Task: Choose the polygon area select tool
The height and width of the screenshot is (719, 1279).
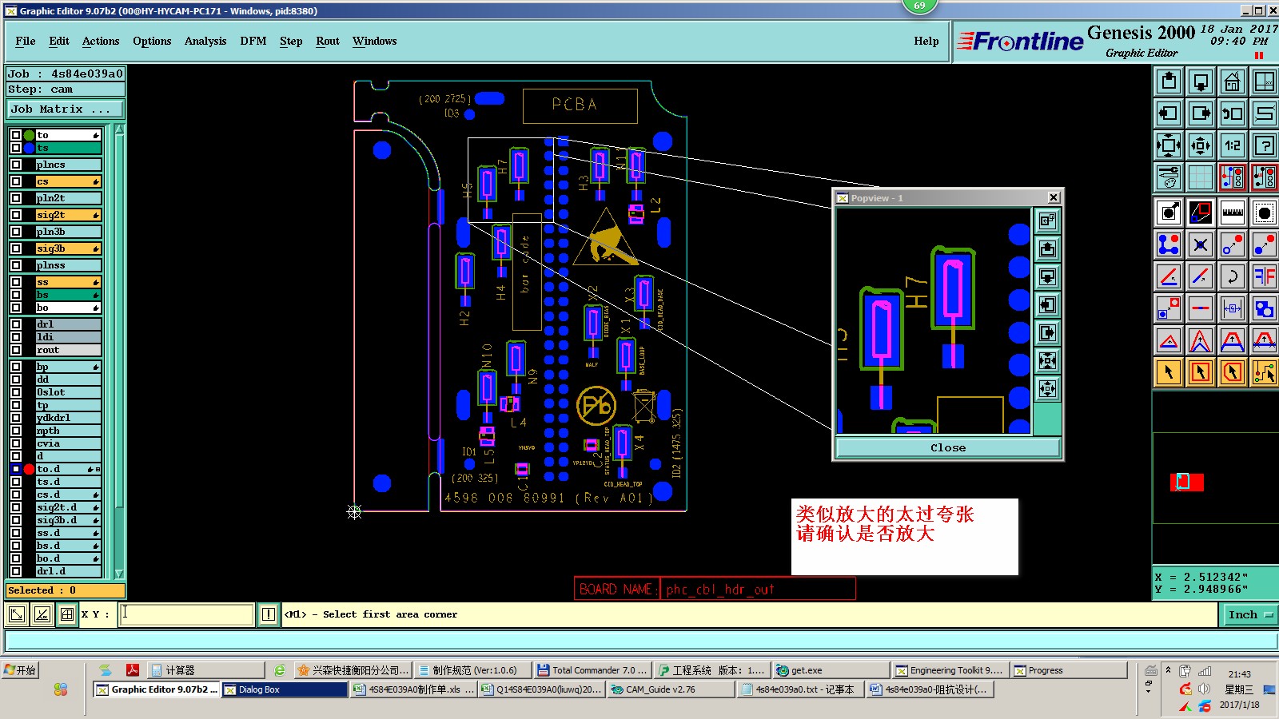Action: point(1233,372)
